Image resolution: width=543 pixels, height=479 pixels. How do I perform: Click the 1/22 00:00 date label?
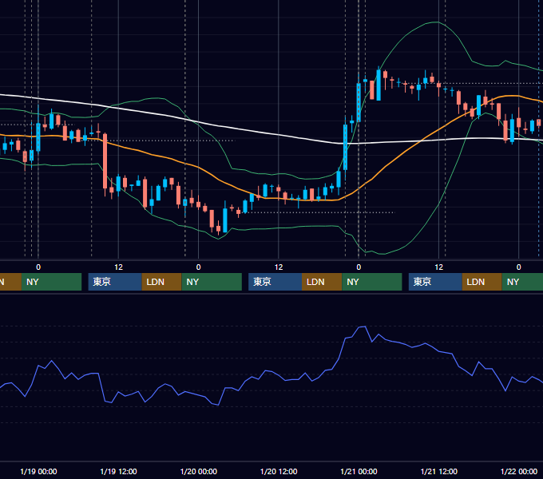pos(519,471)
